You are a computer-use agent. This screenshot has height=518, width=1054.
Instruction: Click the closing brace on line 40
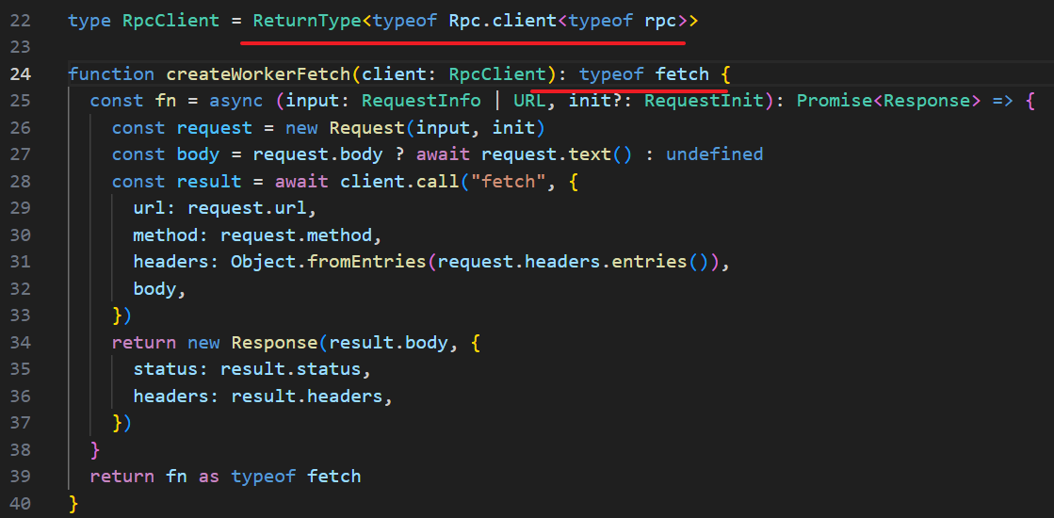(74, 504)
